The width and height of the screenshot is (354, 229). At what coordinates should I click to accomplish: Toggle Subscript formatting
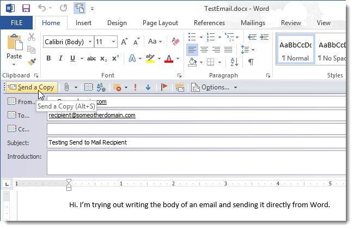pyautogui.click(x=103, y=59)
